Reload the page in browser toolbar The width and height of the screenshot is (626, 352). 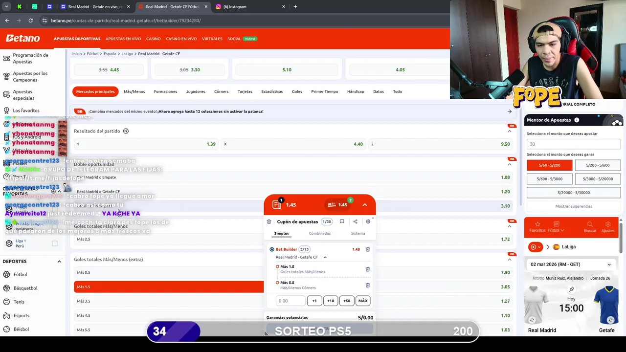pos(30,21)
